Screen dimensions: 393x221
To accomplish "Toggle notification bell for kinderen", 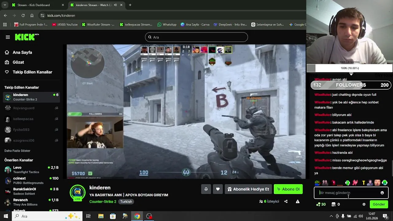I will pyautogui.click(x=206, y=189).
